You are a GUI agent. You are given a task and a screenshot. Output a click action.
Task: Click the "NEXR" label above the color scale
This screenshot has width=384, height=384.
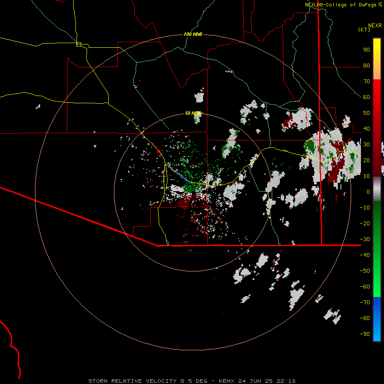[x=375, y=26]
